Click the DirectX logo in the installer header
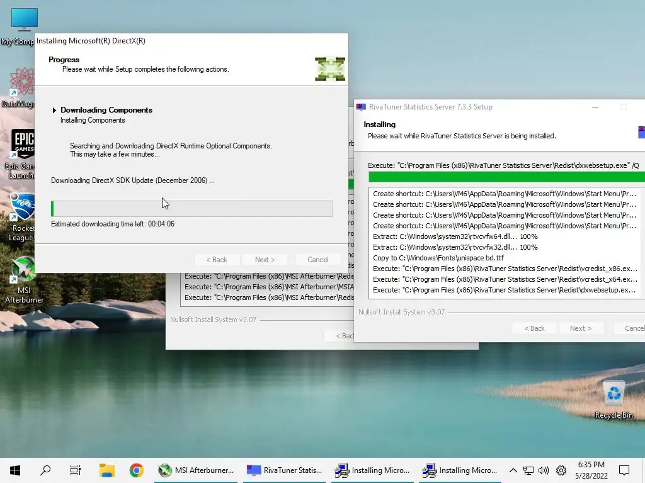The image size is (645, 483). pos(330,69)
